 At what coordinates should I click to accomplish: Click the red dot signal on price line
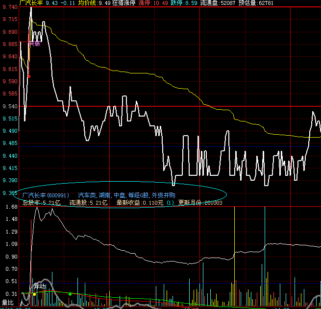pos(29,76)
